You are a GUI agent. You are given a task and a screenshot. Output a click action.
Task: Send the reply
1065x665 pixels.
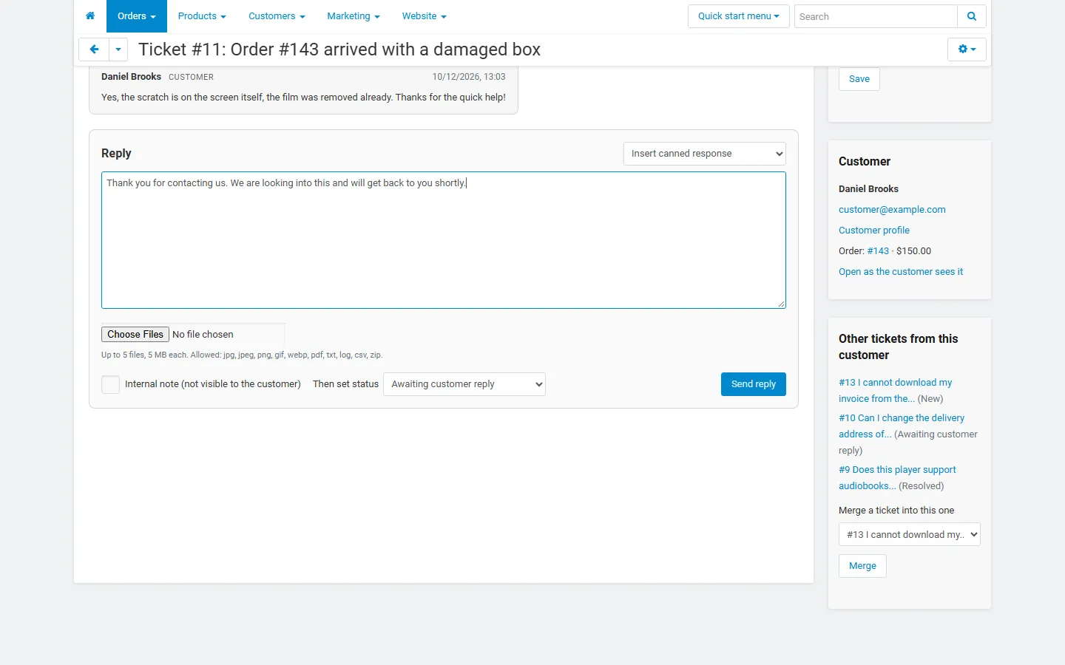(754, 384)
